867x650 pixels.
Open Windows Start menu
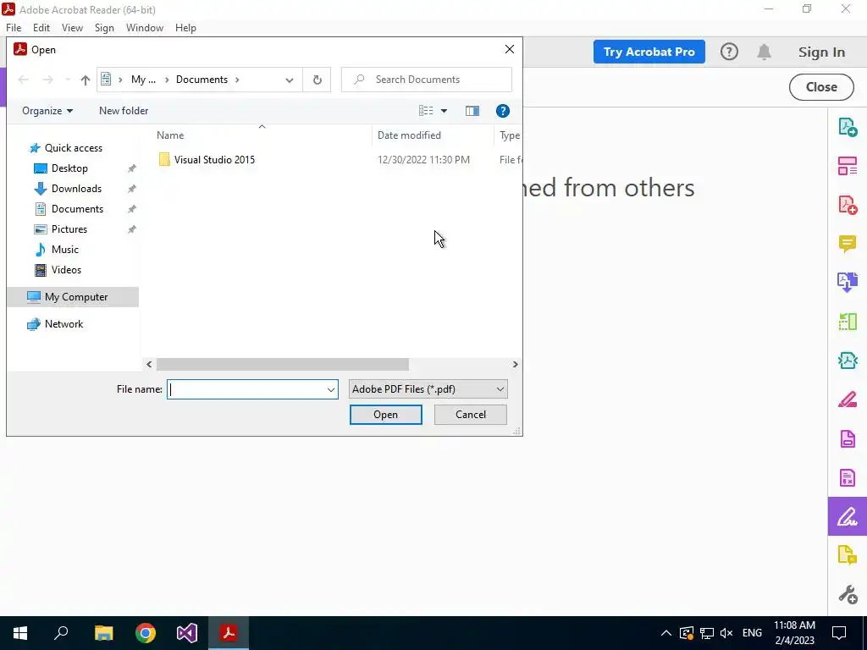click(x=20, y=633)
